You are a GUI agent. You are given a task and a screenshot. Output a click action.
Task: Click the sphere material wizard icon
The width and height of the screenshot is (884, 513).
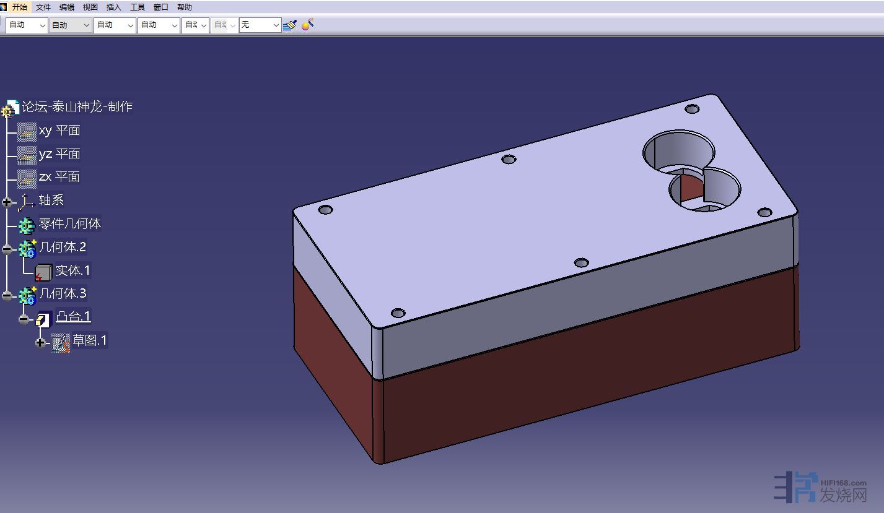point(308,25)
